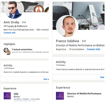Viewport: 105px width, 105px height.
Task: Click the BidHub logo in Franco's Experience
Action: 60,96
